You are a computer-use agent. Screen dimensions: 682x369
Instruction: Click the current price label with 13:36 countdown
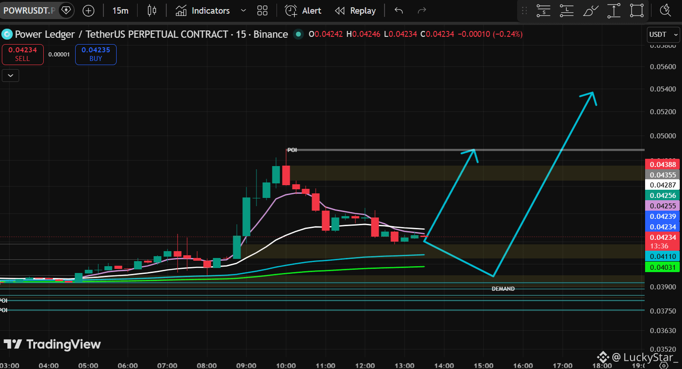coord(663,241)
